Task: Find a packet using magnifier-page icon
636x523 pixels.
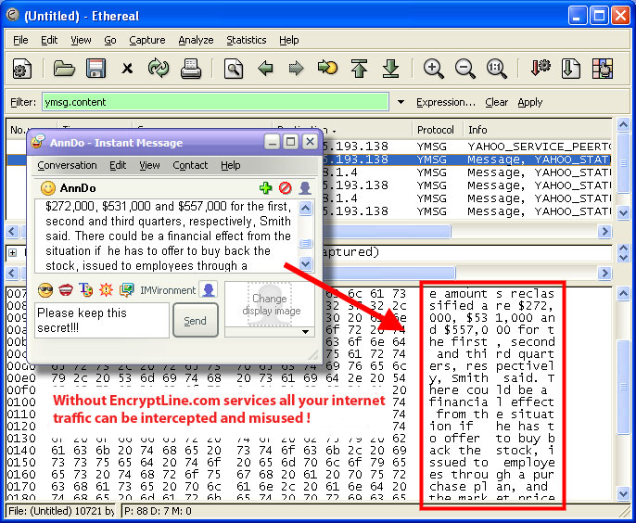Action: coord(234,69)
